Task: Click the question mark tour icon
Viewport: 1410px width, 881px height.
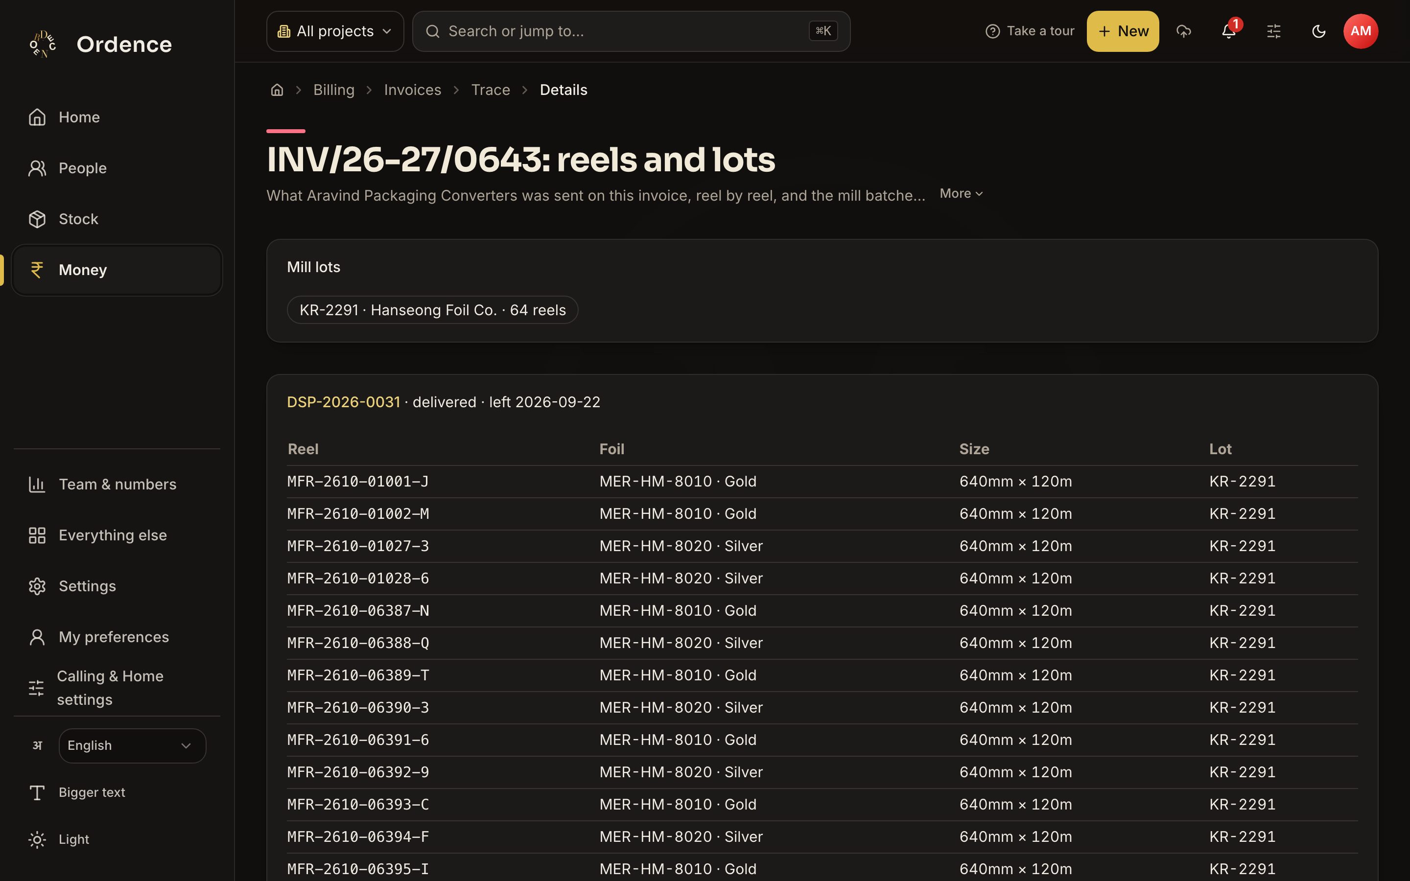Action: 993,31
